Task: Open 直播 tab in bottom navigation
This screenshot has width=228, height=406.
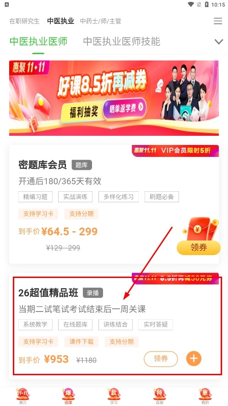Action: click(159, 396)
